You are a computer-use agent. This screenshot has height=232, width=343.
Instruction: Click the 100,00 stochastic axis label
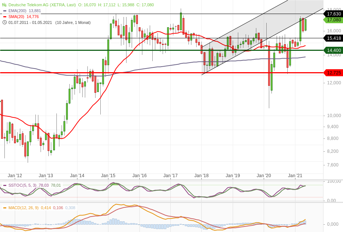point(334,181)
